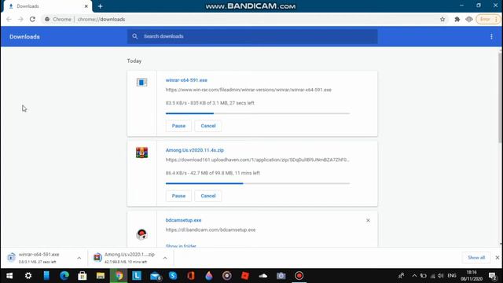Cancel the Among.Us zip download
Screen dimensions: 503x283
coord(208,196)
